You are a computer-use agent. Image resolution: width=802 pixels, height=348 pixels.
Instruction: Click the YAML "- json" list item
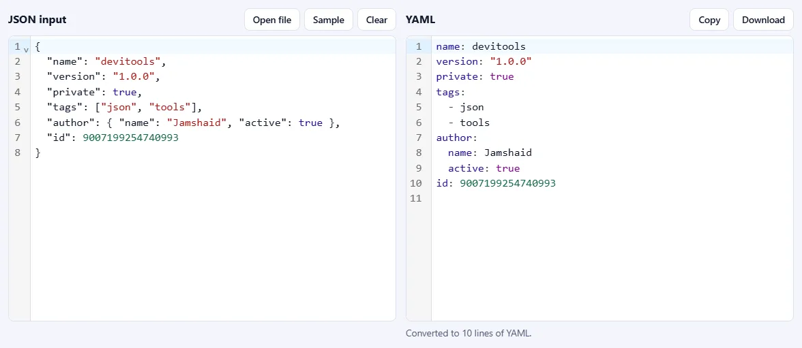tap(466, 108)
